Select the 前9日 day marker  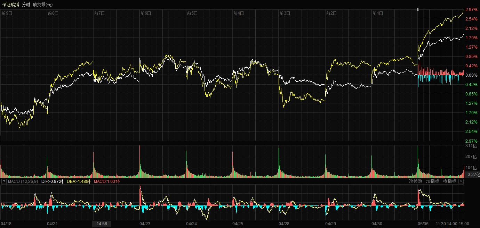pos(7,14)
